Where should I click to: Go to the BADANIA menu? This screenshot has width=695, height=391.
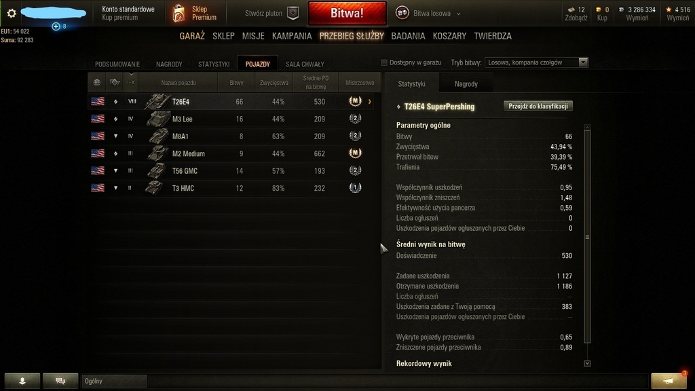(408, 36)
